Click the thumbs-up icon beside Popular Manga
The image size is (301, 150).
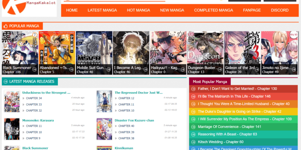click(6, 26)
